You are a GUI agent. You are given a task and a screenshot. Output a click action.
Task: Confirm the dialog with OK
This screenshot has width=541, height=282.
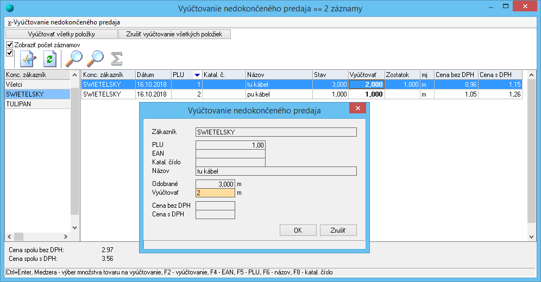coord(298,230)
